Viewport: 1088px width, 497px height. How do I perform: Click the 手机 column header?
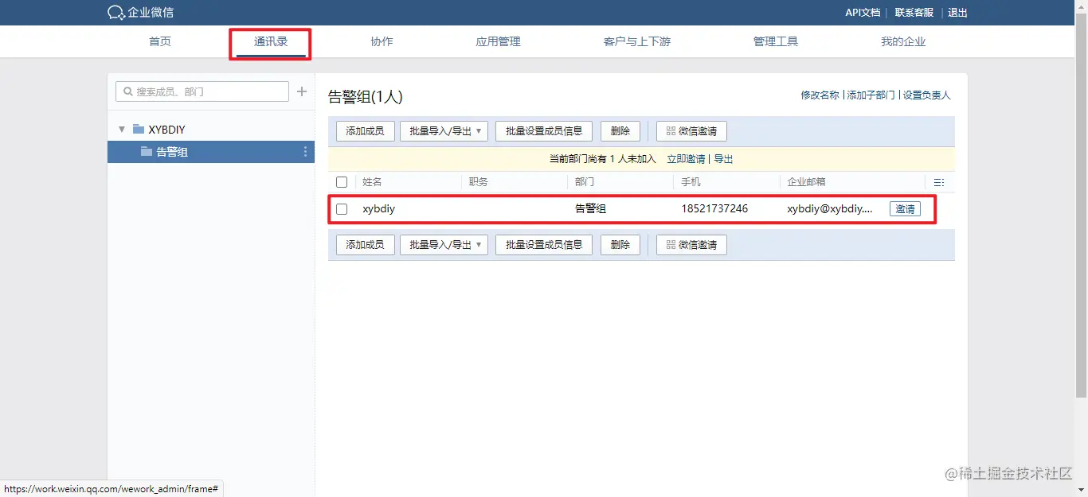click(691, 182)
